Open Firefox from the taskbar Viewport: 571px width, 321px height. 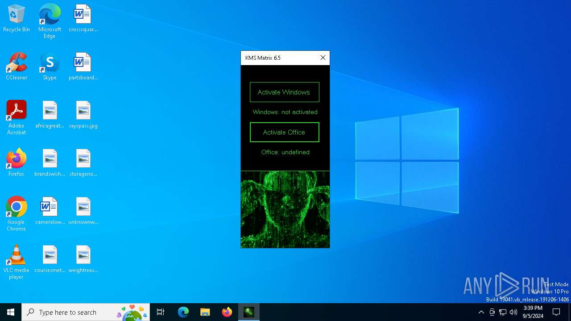pyautogui.click(x=227, y=312)
